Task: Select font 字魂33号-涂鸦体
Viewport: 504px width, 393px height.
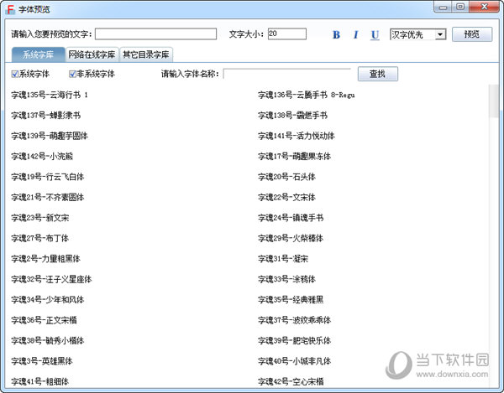Action: pos(286,280)
